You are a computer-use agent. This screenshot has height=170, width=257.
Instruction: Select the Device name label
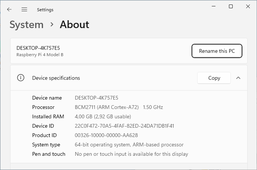[x=47, y=98]
